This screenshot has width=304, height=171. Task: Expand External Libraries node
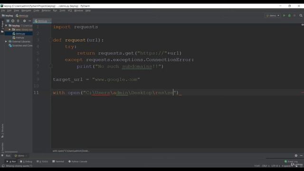pos(6,41)
